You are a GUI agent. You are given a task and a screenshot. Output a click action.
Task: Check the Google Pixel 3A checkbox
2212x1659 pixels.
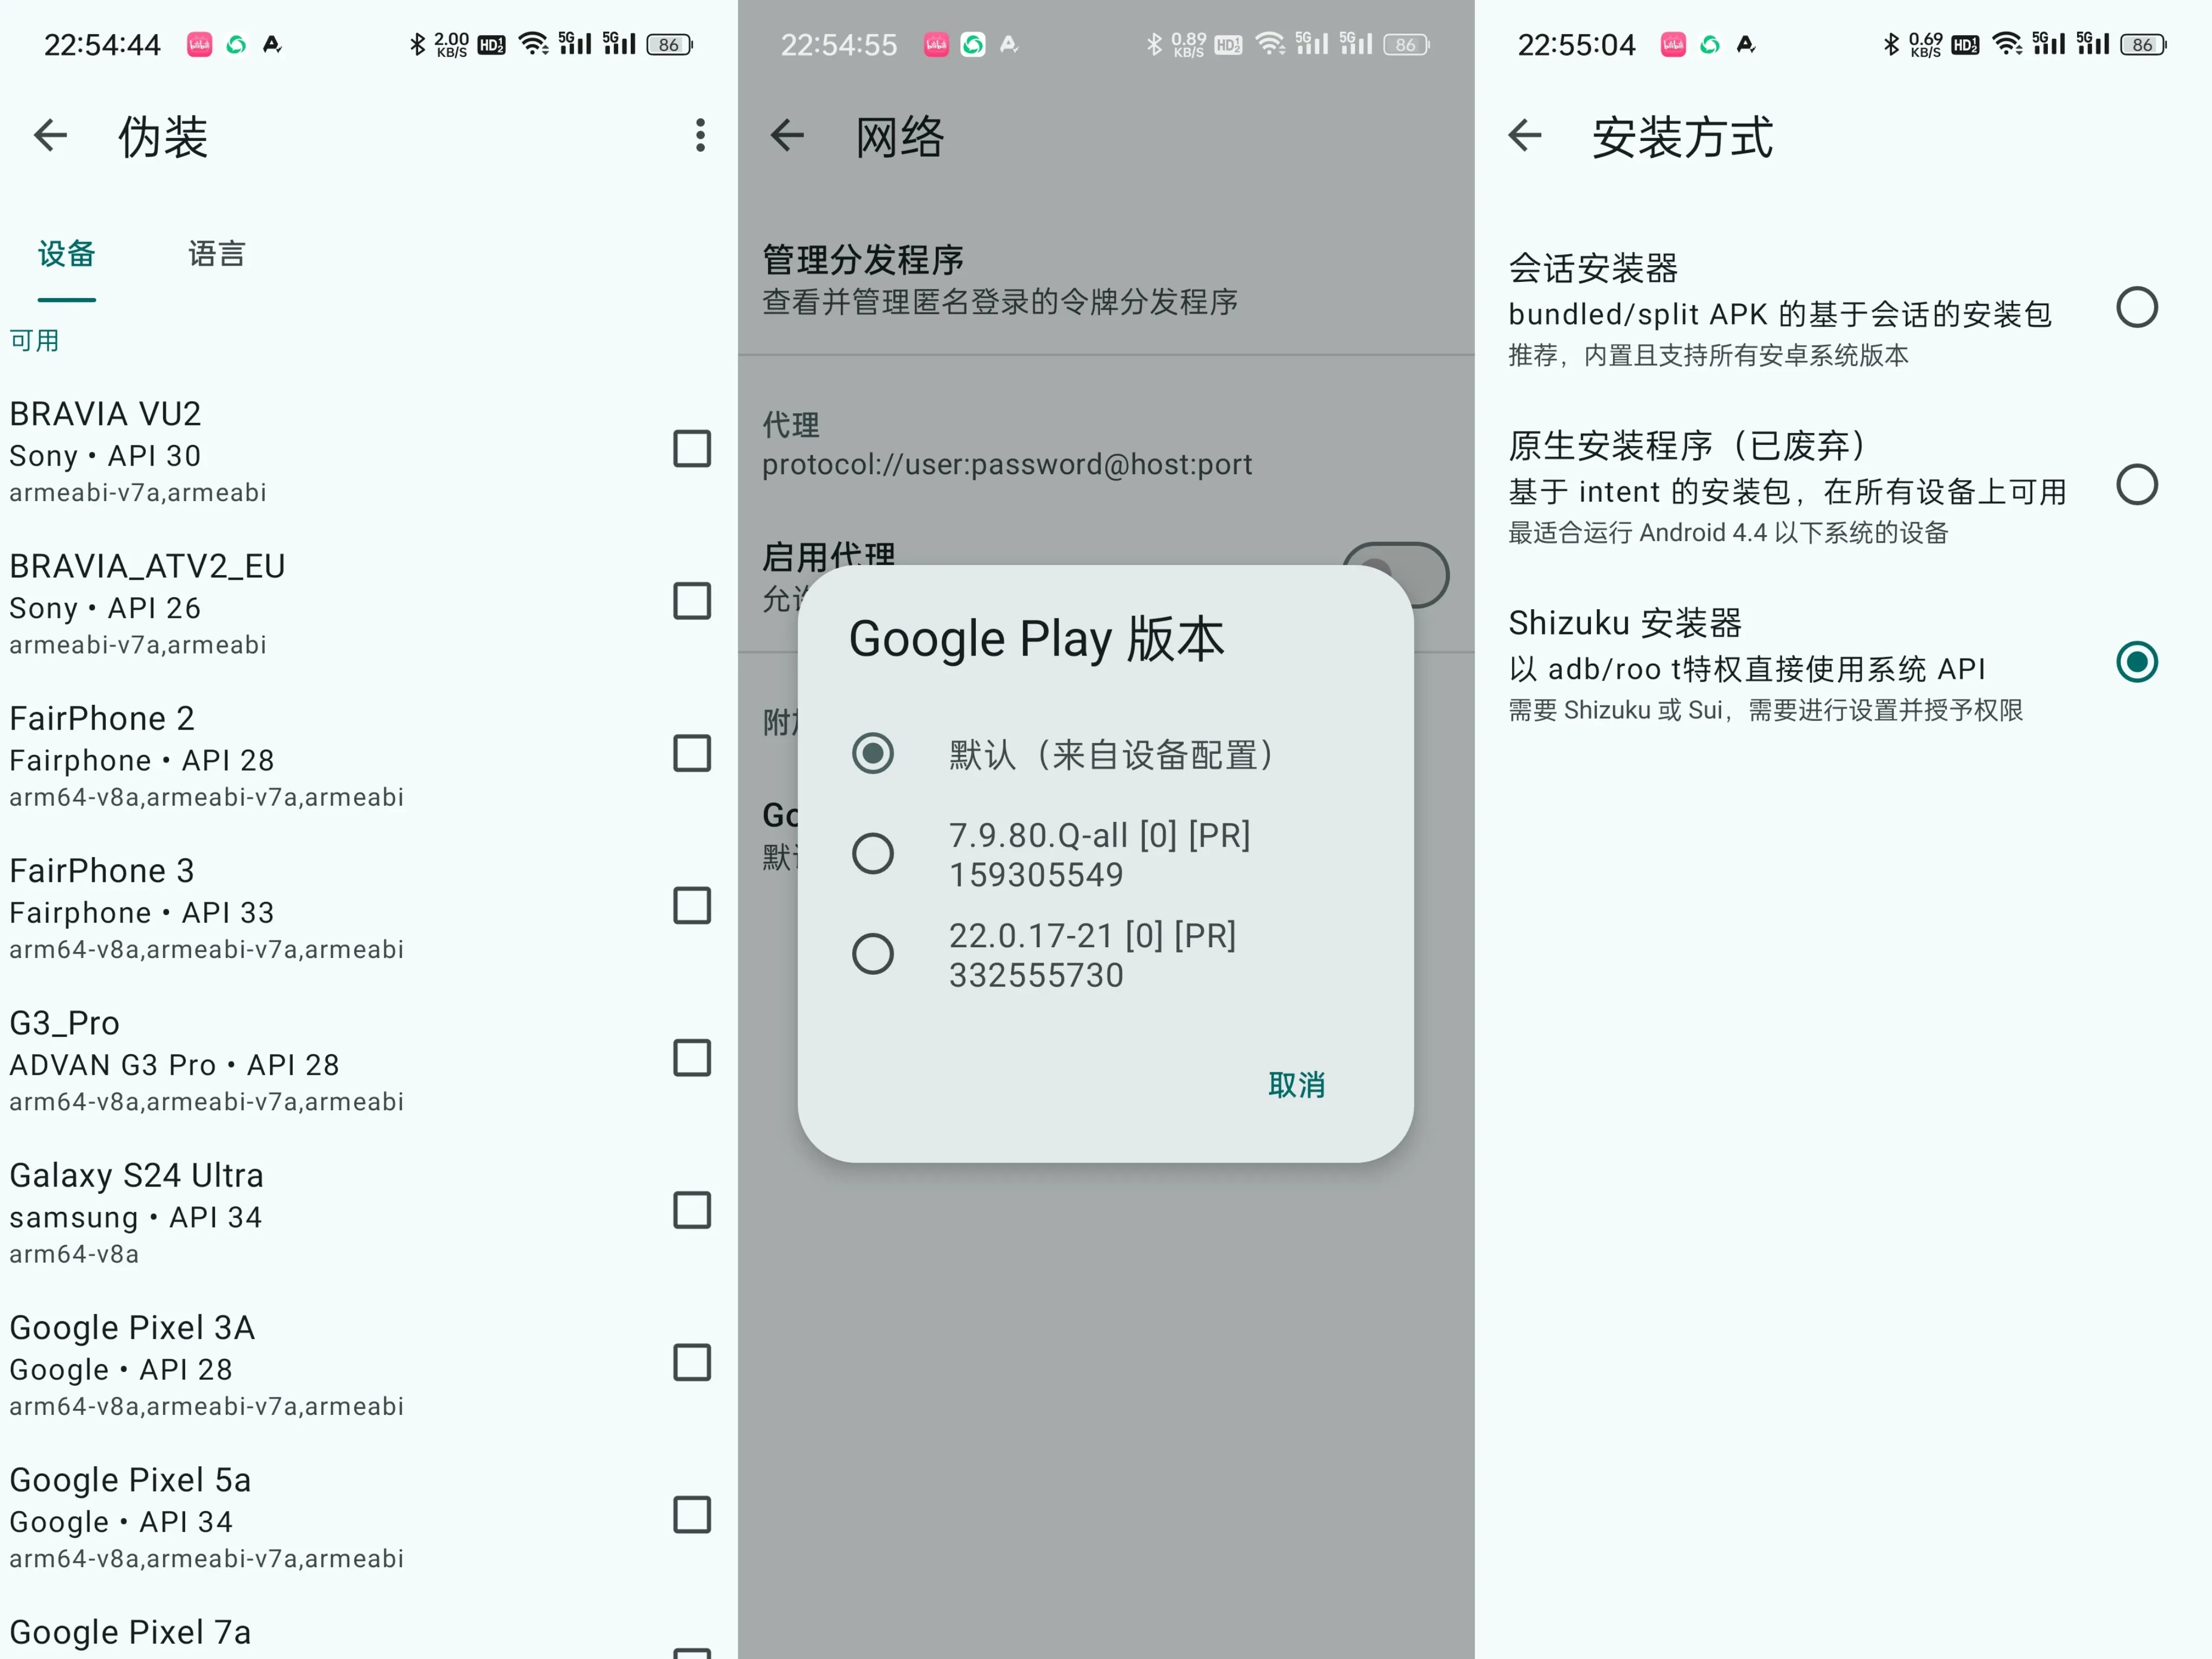pos(692,1362)
